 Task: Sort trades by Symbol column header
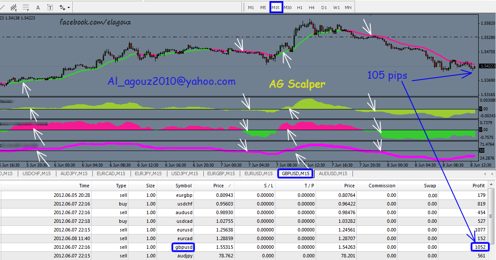[183, 186]
